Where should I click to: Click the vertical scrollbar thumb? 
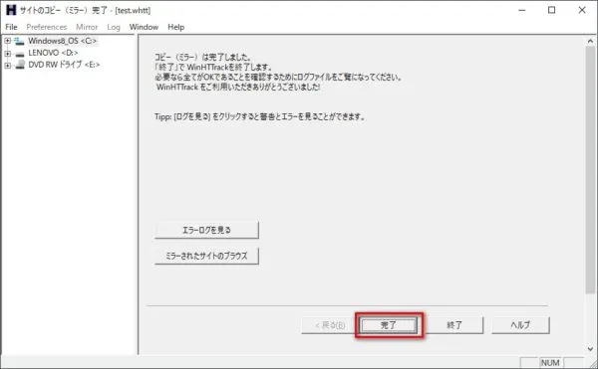tap(590, 169)
